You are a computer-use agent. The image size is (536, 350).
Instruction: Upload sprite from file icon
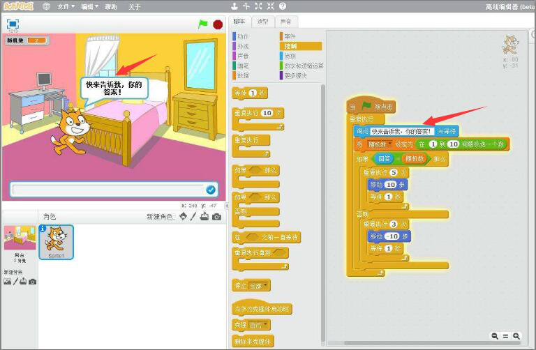(204, 217)
